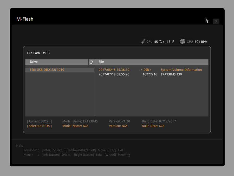Select the FS0: USB DISK 2.0 1219 drive
The width and height of the screenshot is (234, 176).
[x=47, y=70]
